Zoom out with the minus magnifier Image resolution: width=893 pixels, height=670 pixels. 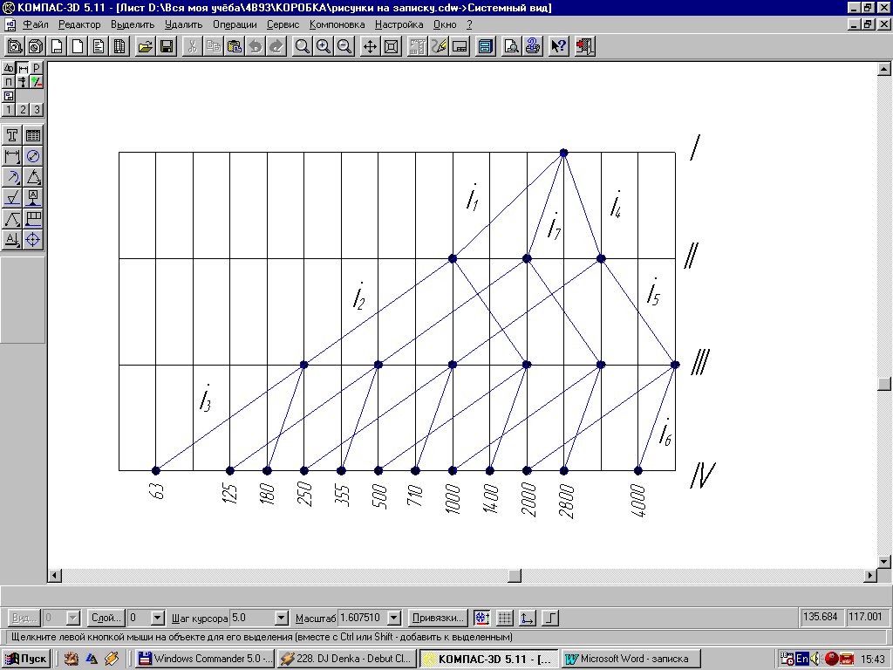point(344,46)
